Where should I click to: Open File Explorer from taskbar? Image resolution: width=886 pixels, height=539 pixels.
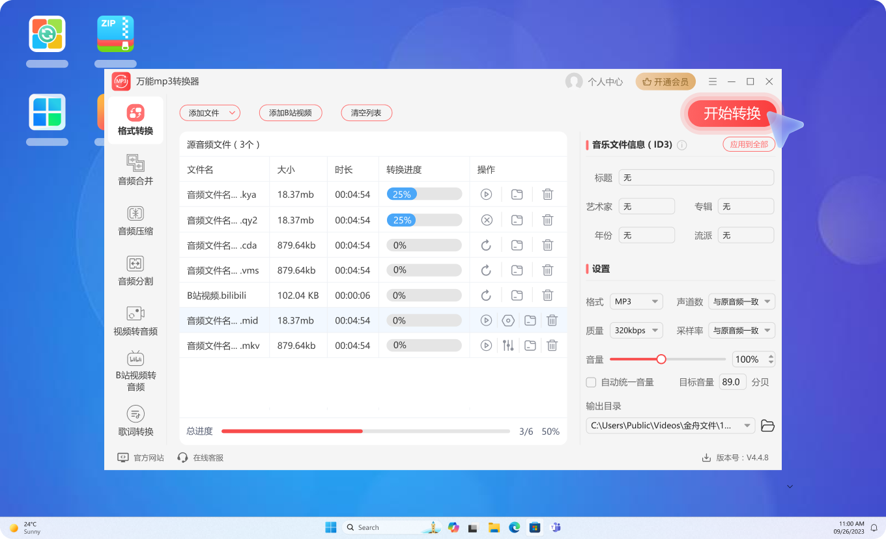pos(494,527)
